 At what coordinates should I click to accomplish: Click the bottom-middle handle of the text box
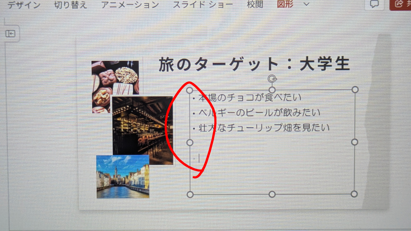(x=272, y=194)
